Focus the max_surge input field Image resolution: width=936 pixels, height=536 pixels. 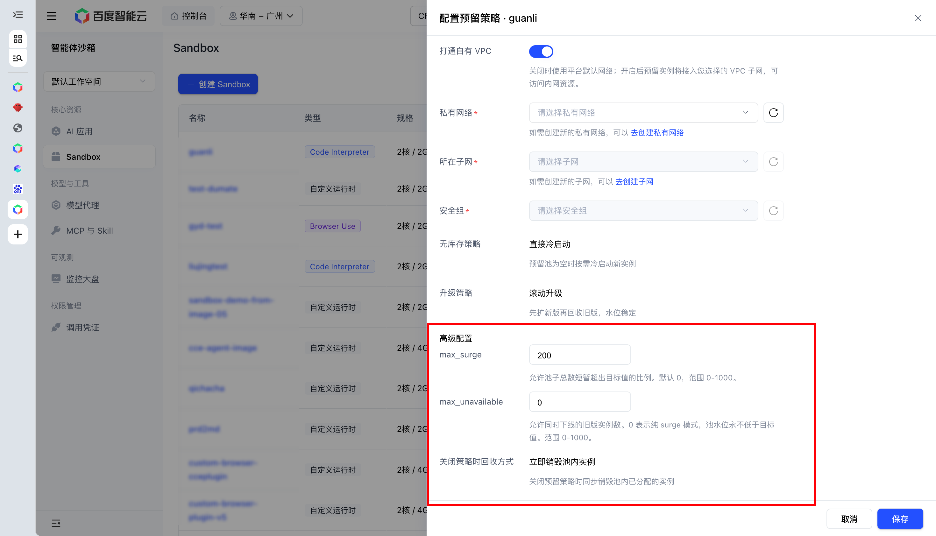tap(579, 355)
